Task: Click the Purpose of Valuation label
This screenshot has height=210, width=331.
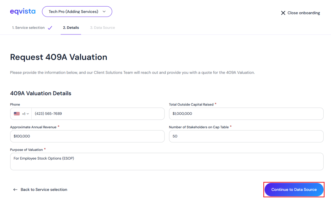Action: (x=26, y=150)
